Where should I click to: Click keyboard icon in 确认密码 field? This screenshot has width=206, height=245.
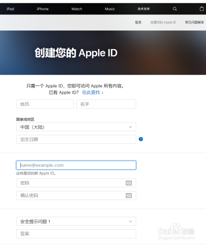129,196
